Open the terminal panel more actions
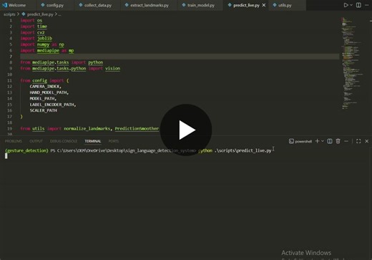 (x=346, y=141)
